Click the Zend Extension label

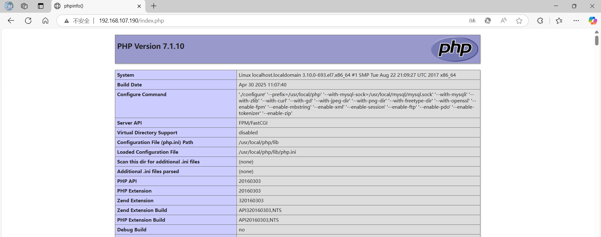135,201
